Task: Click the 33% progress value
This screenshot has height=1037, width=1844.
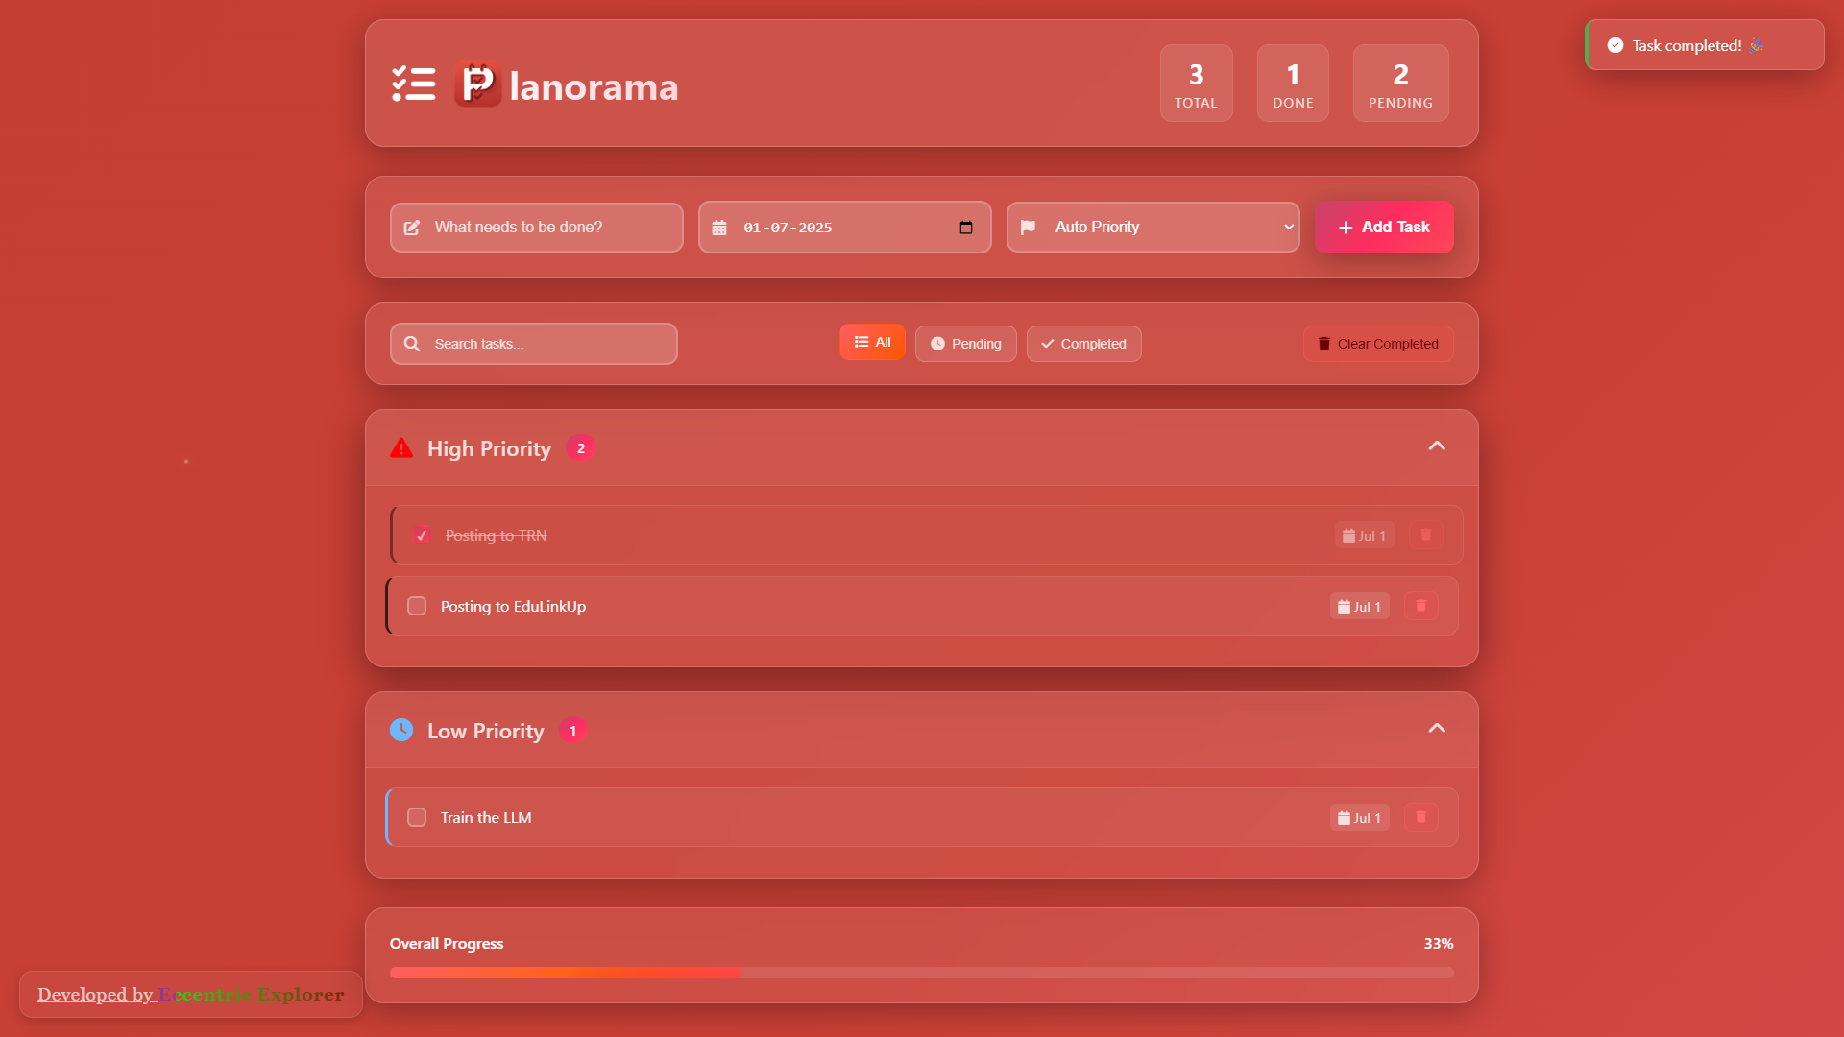Action: pos(1439,944)
